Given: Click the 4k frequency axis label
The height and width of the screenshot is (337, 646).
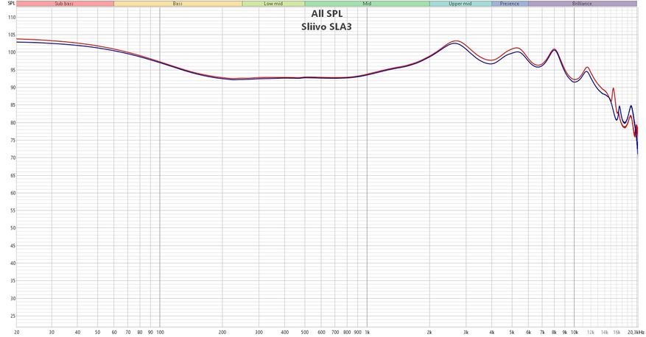Looking at the screenshot, I should [x=492, y=332].
